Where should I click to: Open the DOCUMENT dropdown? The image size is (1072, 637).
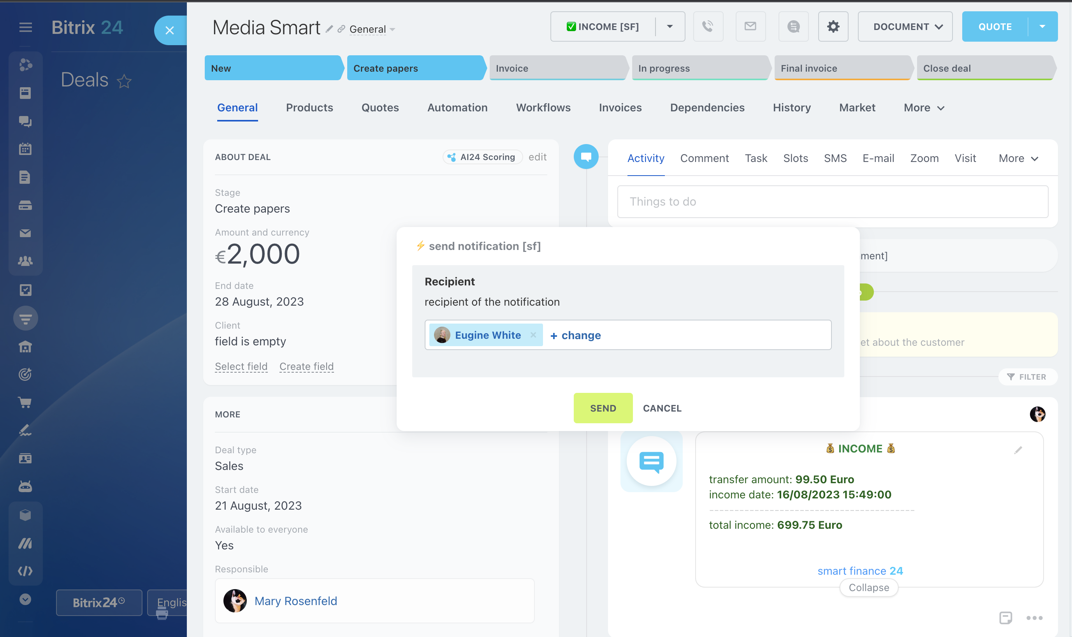pyautogui.click(x=905, y=26)
